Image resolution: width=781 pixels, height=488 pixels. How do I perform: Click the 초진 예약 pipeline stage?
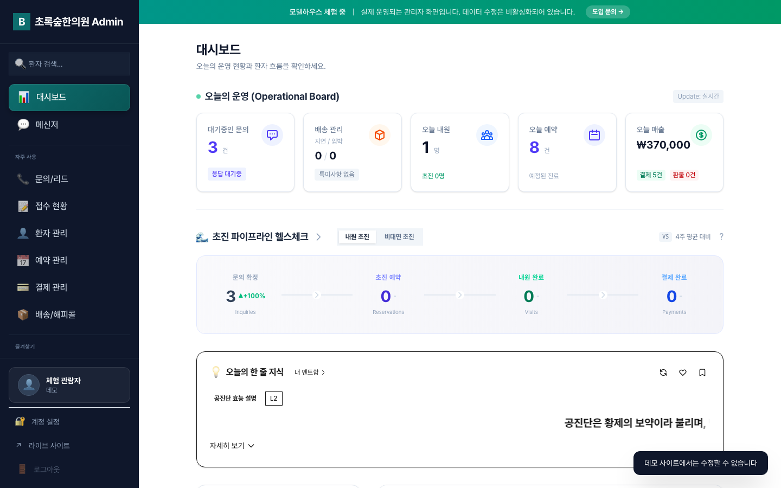point(388,295)
